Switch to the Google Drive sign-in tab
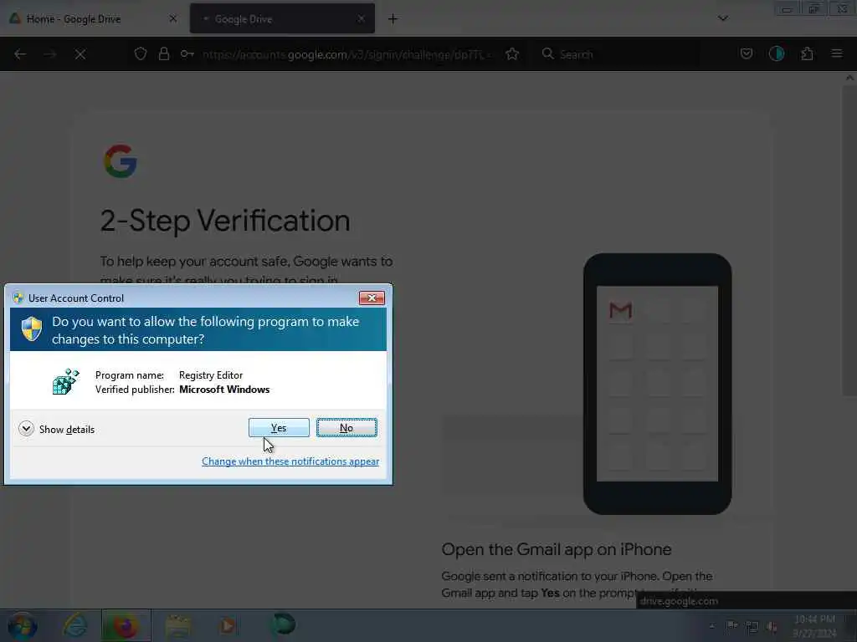 [x=282, y=18]
